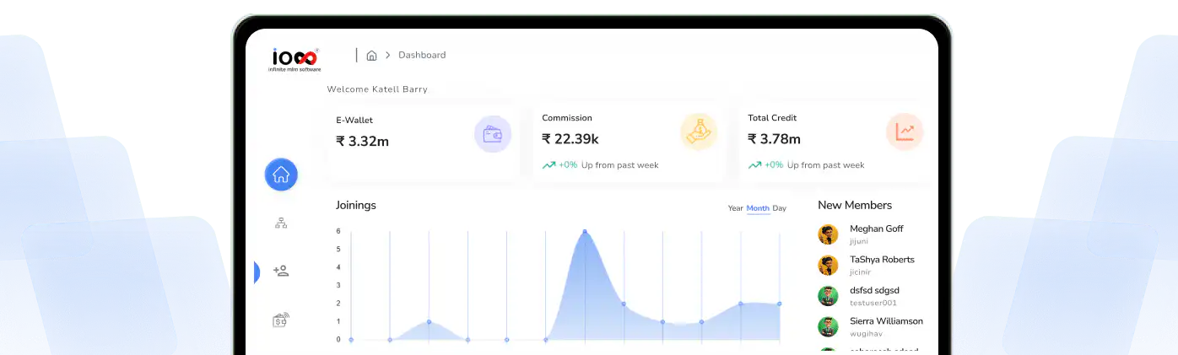Click the peak data point at 6
The image size is (1178, 355).
585,232
